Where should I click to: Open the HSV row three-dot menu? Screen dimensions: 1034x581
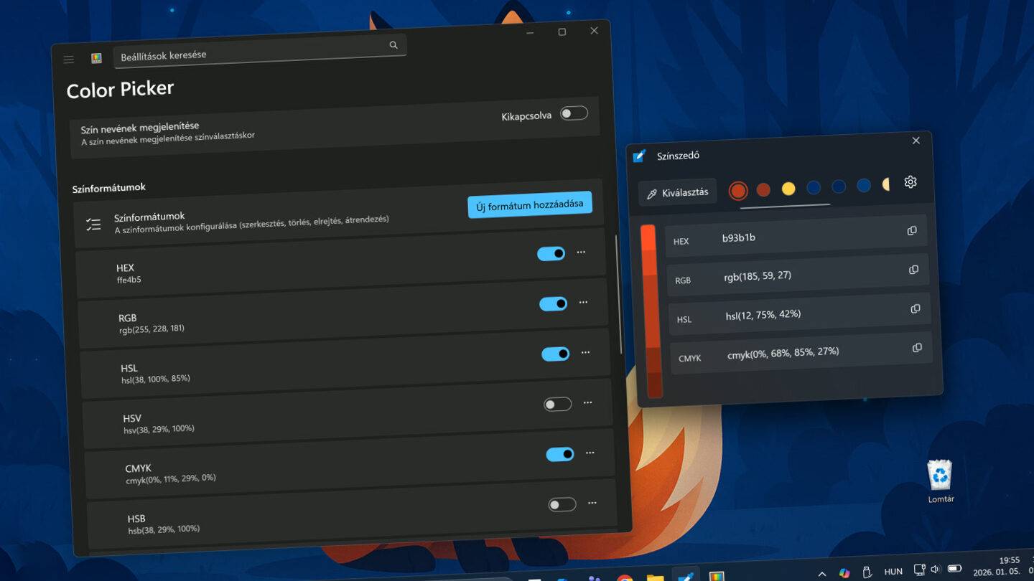(587, 402)
